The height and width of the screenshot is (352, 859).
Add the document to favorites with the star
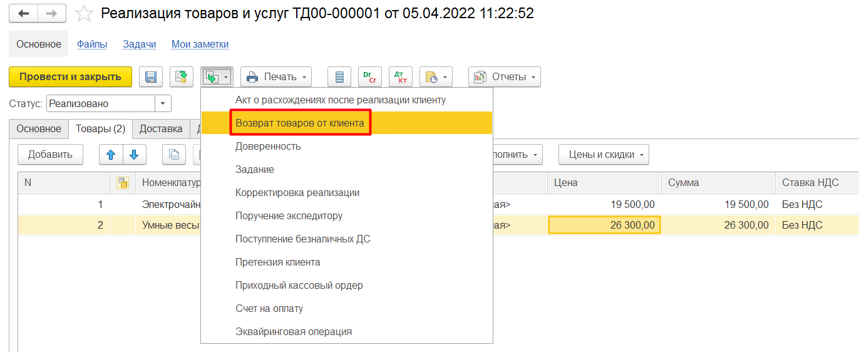coord(84,13)
